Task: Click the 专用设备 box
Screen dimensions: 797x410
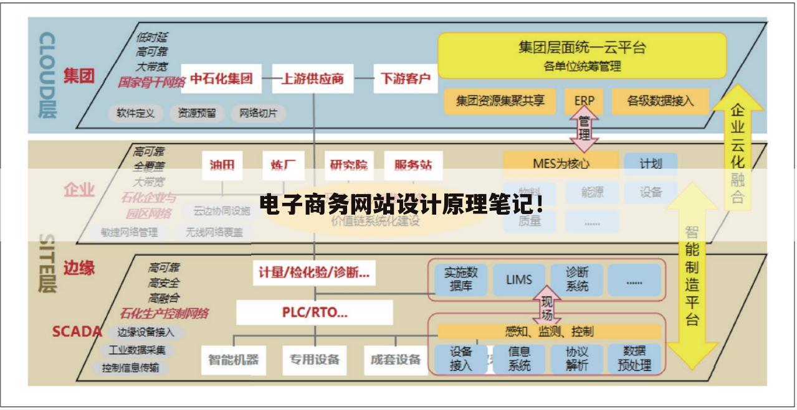Action: [x=315, y=360]
